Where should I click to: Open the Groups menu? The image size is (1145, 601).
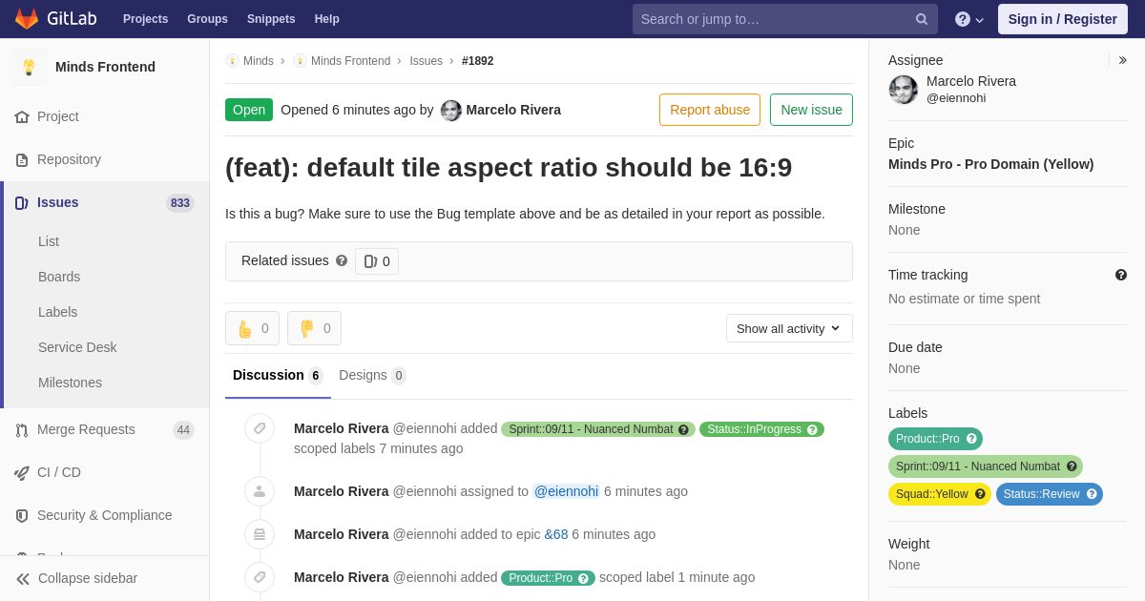207,19
